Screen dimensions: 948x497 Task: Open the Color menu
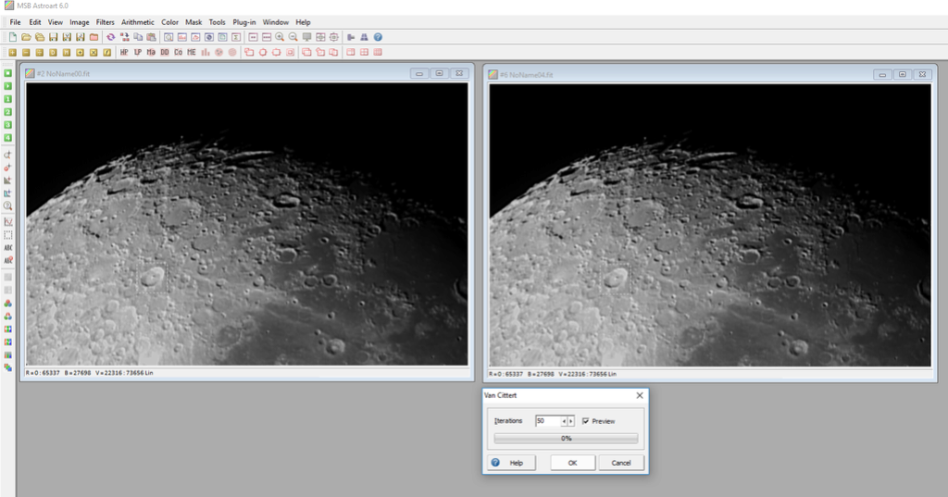pyautogui.click(x=170, y=22)
